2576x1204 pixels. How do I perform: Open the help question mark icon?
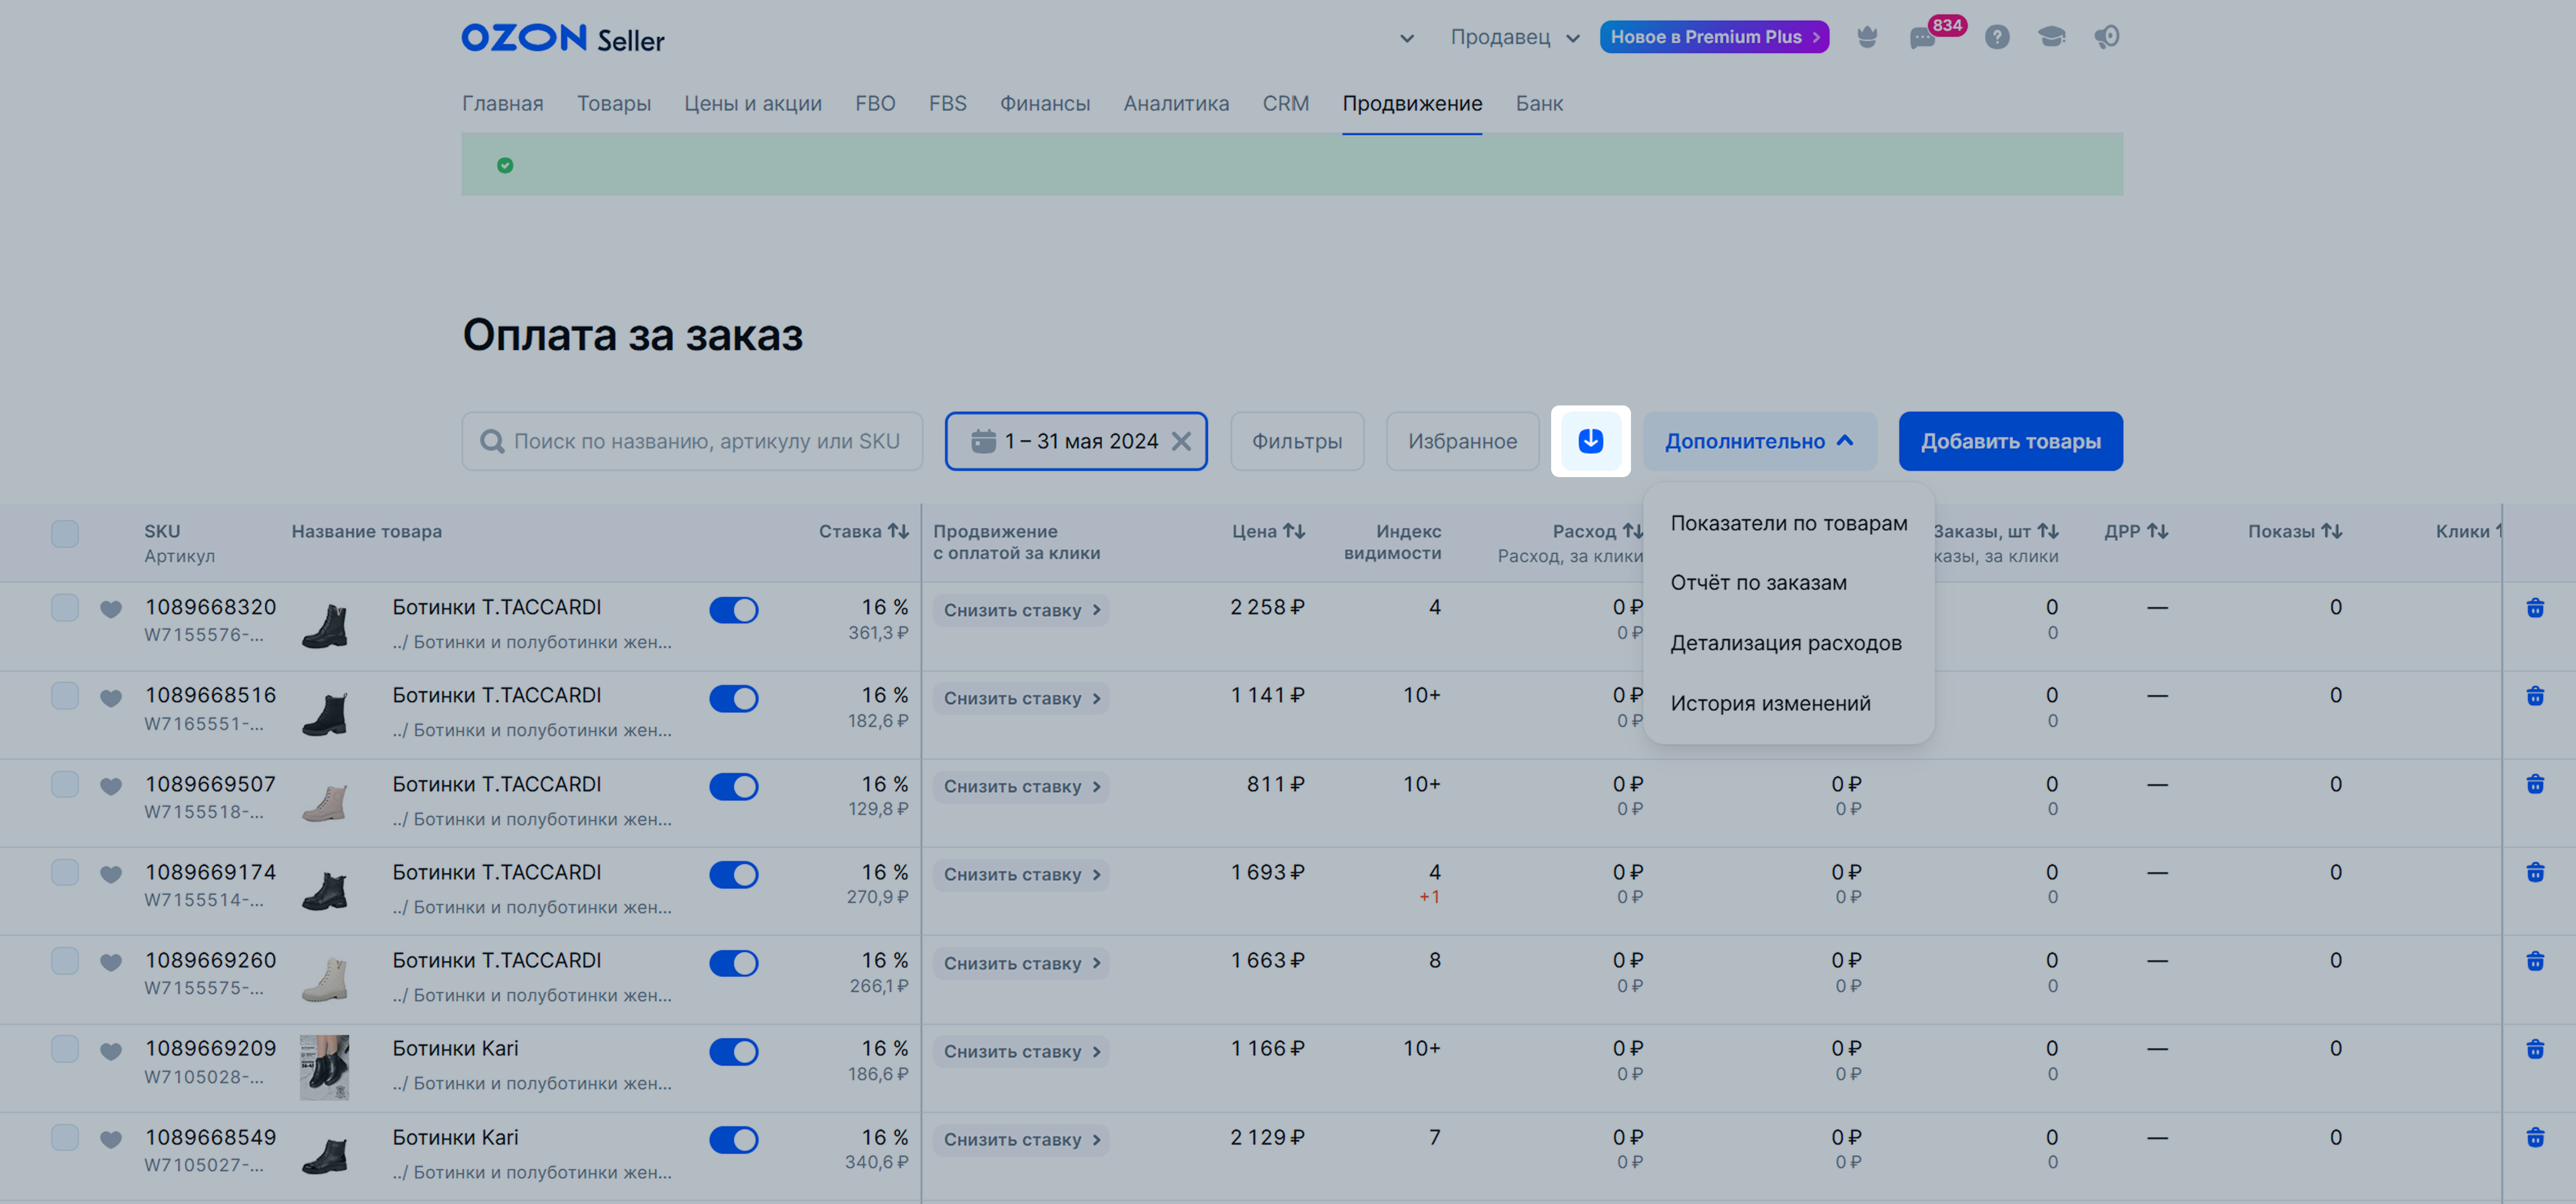point(1997,37)
